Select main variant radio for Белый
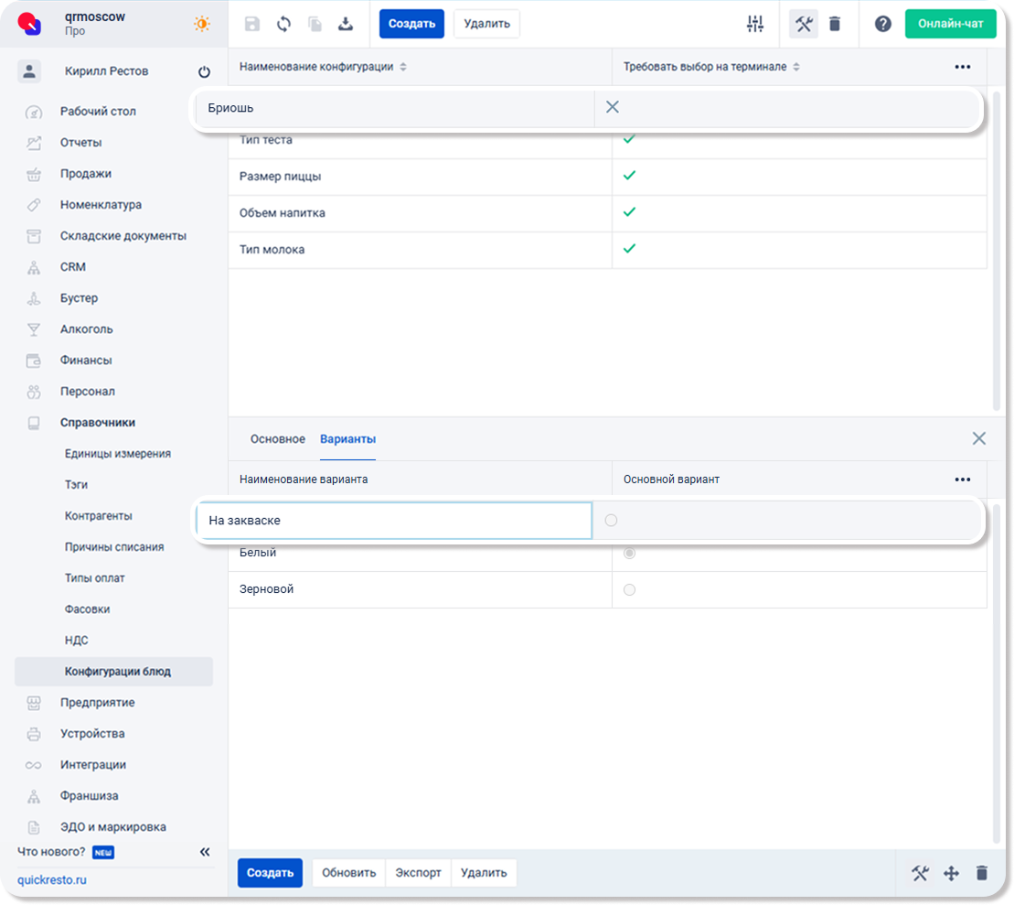 pyautogui.click(x=629, y=553)
